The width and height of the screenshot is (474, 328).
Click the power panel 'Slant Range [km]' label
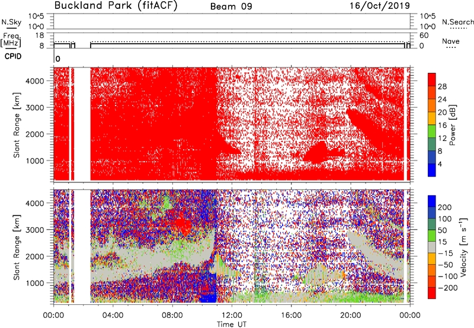coord(17,125)
